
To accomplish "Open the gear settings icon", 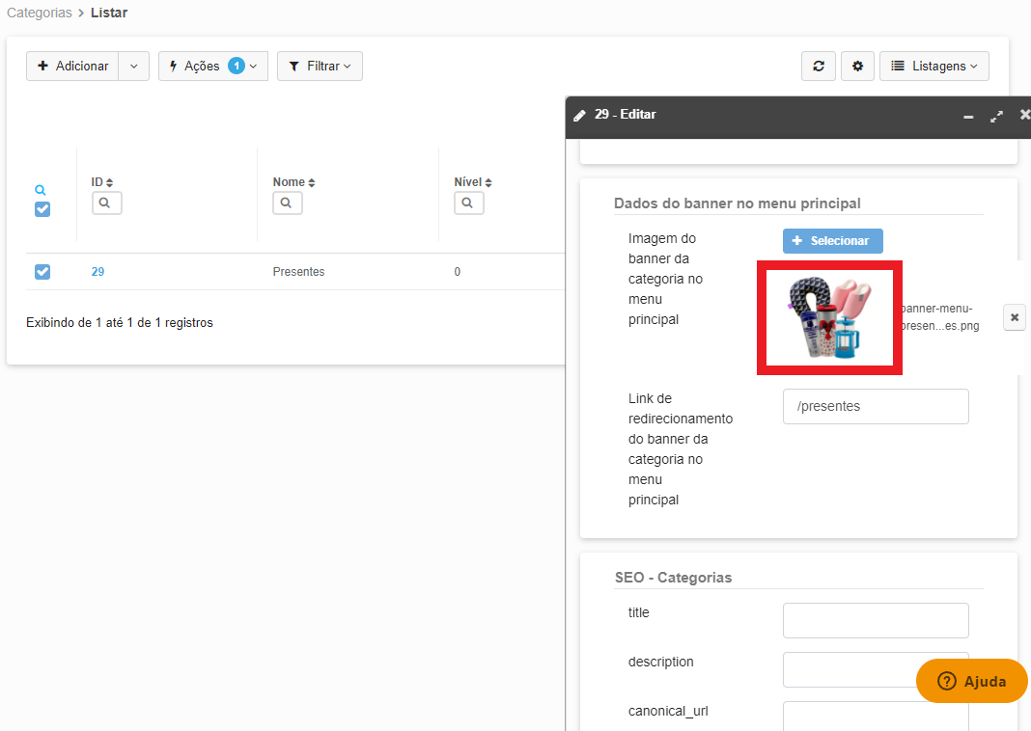I will [x=857, y=67].
